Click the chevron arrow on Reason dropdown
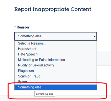Image resolution: width=111 pixels, height=101 pixels. (95, 36)
